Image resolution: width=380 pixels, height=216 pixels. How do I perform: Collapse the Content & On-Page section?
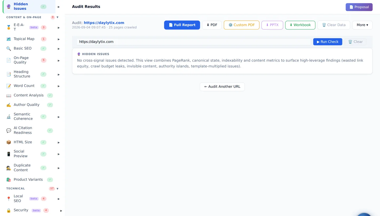pos(58,17)
